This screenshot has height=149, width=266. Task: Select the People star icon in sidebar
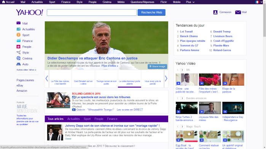[x=19, y=47]
